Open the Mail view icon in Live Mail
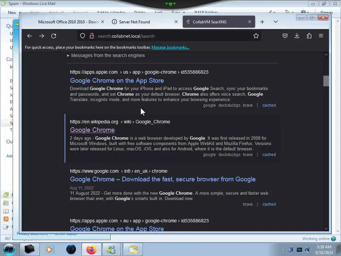This screenshot has width=341, height=256. (x=6, y=195)
